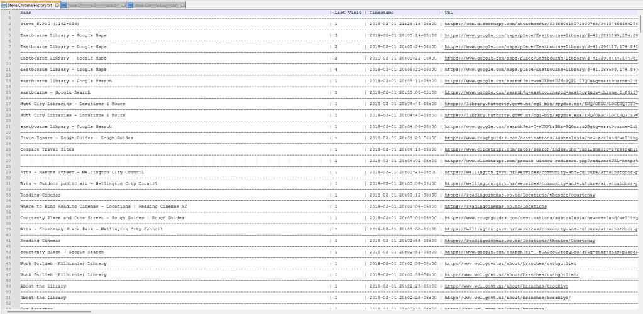Click the Steve Chrome Logins.txt file icon
Viewport: 643px width, 314px height.
click(x=131, y=4)
